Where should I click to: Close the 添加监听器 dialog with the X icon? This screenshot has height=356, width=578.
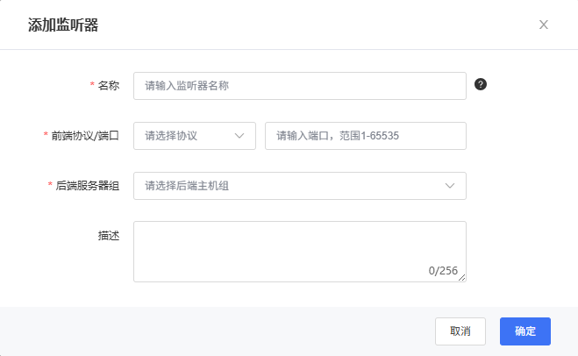pos(544,25)
